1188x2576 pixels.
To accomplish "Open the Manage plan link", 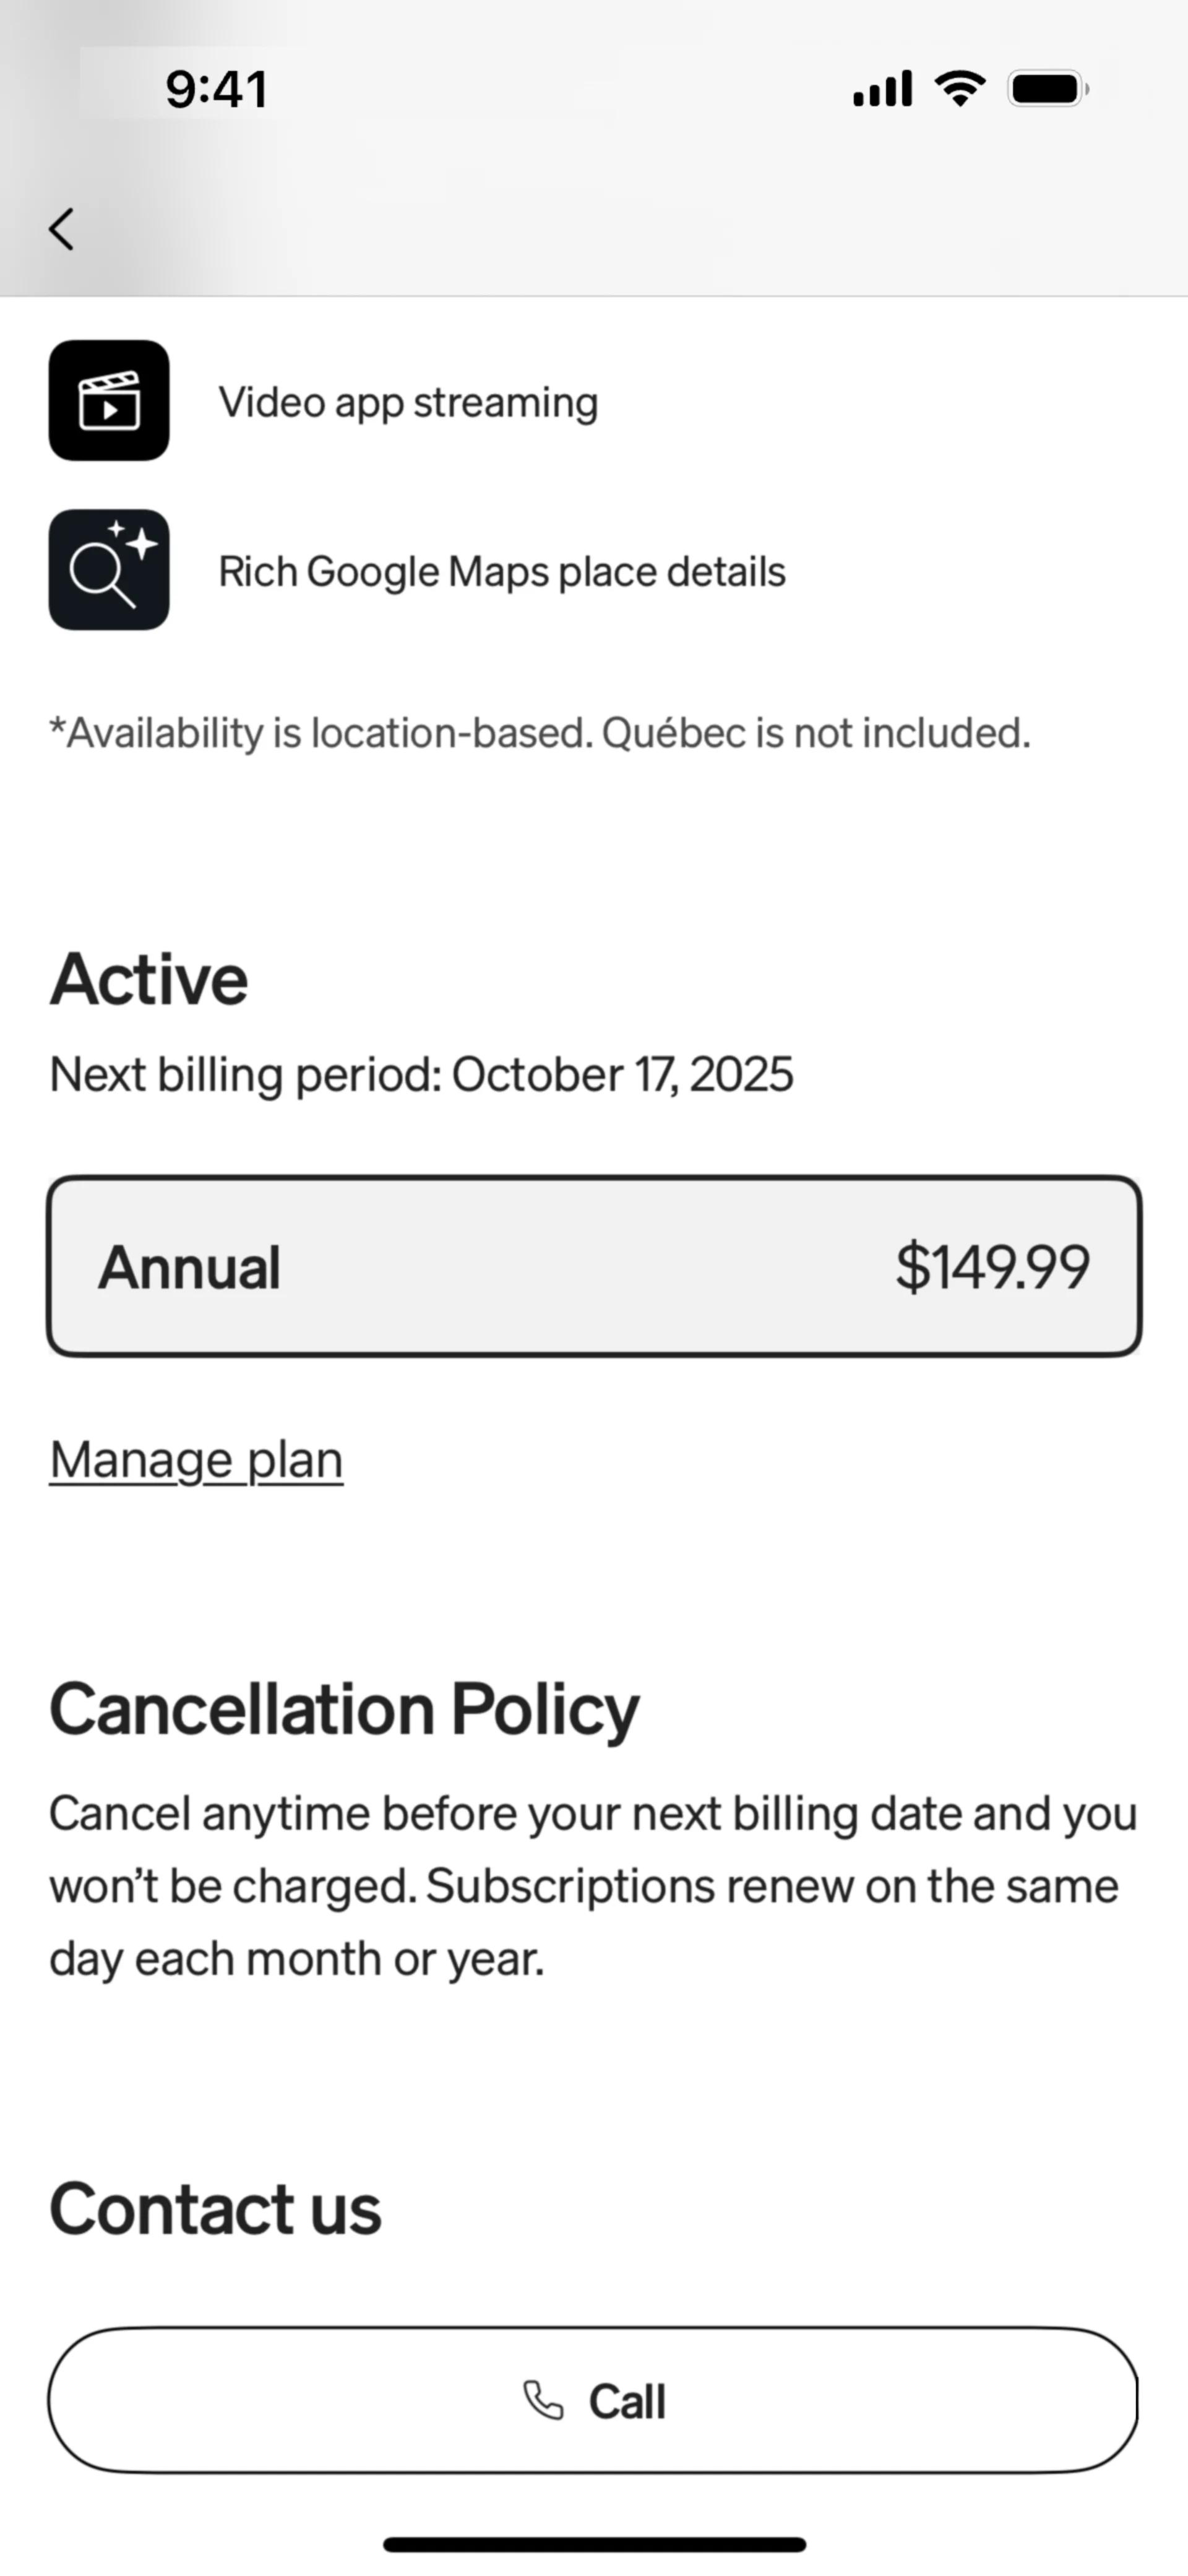I will pos(196,1460).
